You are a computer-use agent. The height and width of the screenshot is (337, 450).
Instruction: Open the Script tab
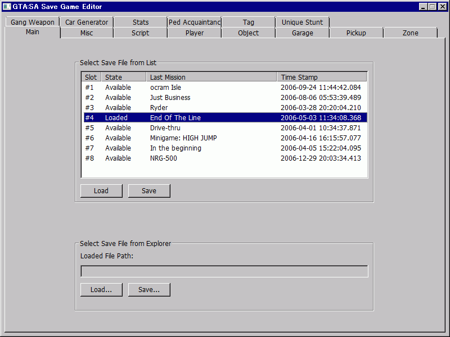(140, 33)
